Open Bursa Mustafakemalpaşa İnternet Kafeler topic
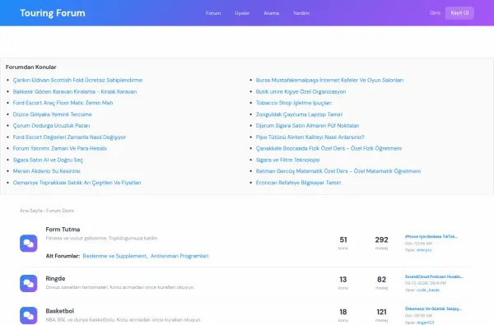The height and width of the screenshot is (325, 494). (329, 81)
